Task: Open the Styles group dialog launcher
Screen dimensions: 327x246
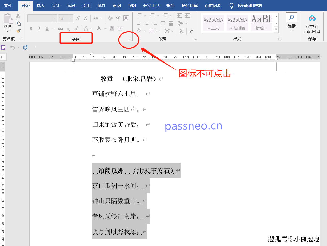Action: (x=280, y=39)
